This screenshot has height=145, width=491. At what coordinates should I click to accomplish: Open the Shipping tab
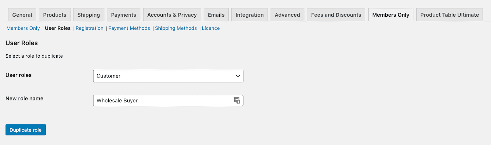89,15
